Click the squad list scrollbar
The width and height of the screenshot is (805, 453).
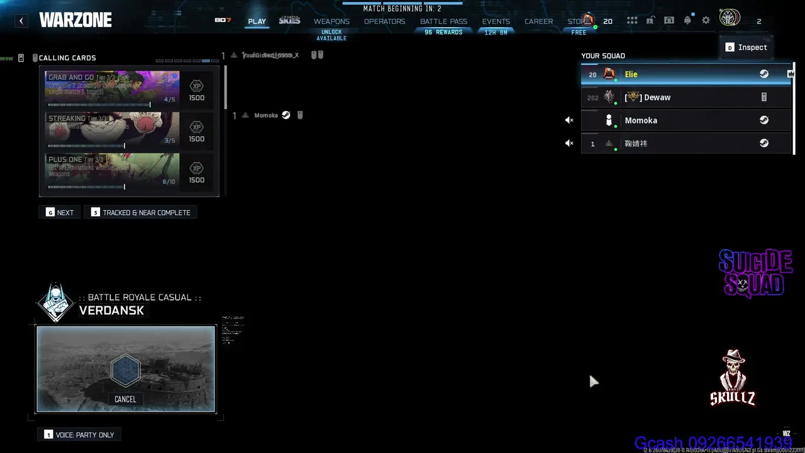794,108
